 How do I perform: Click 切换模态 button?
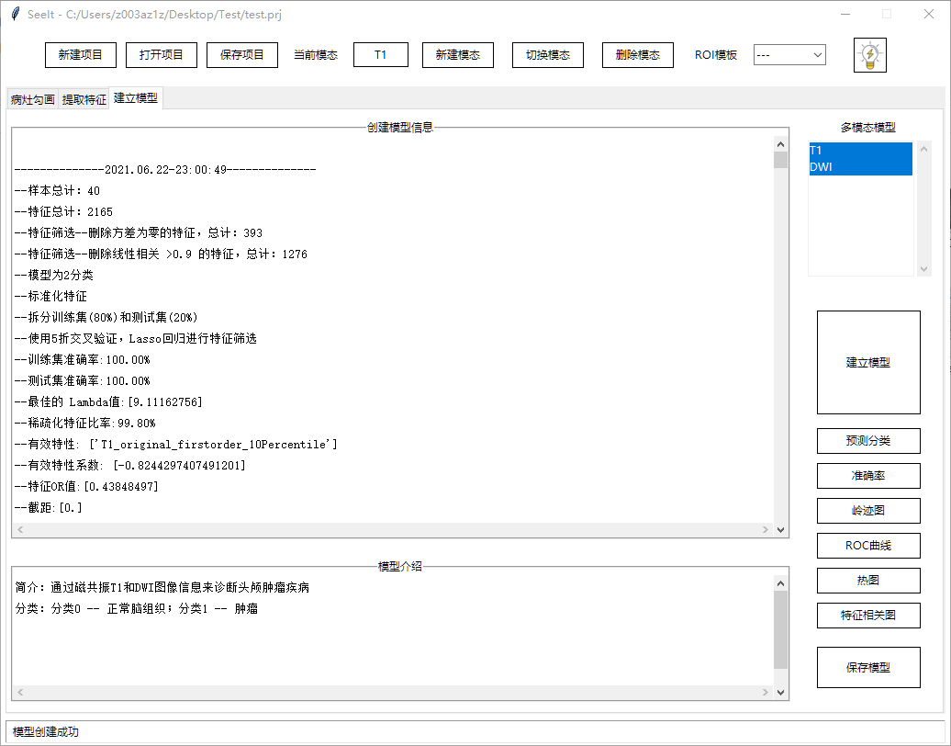[x=548, y=55]
